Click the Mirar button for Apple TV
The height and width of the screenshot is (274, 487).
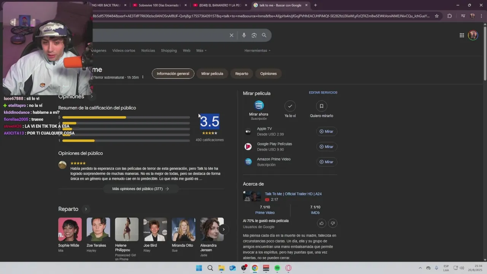(326, 132)
